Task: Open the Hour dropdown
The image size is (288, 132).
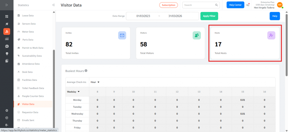Action: (95, 82)
